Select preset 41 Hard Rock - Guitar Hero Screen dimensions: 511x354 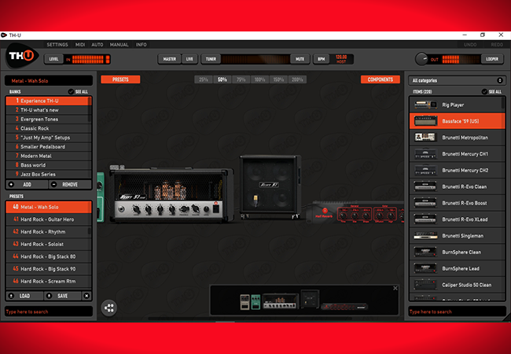(49, 219)
